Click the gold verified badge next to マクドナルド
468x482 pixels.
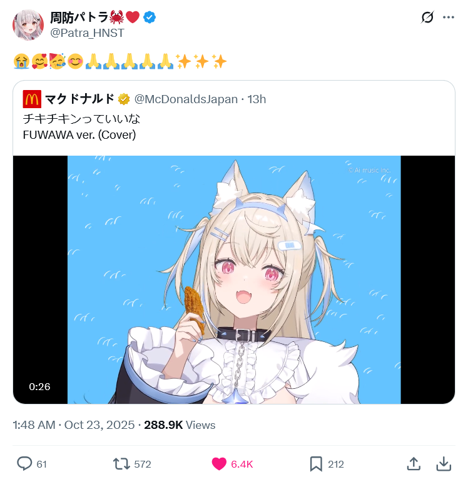click(x=124, y=99)
